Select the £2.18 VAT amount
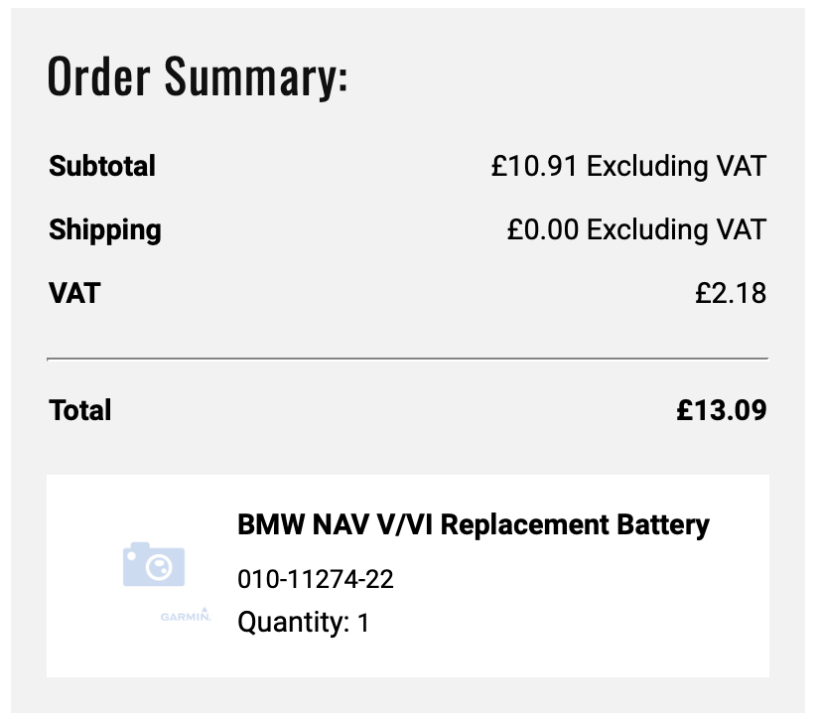This screenshot has width=820, height=727. 731,293
